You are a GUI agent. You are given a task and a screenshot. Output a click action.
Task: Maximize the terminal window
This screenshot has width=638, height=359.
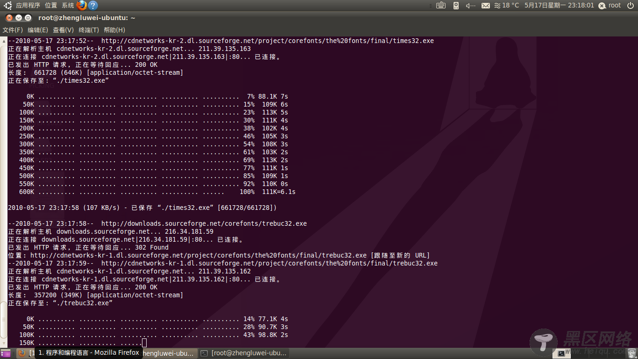(28, 18)
